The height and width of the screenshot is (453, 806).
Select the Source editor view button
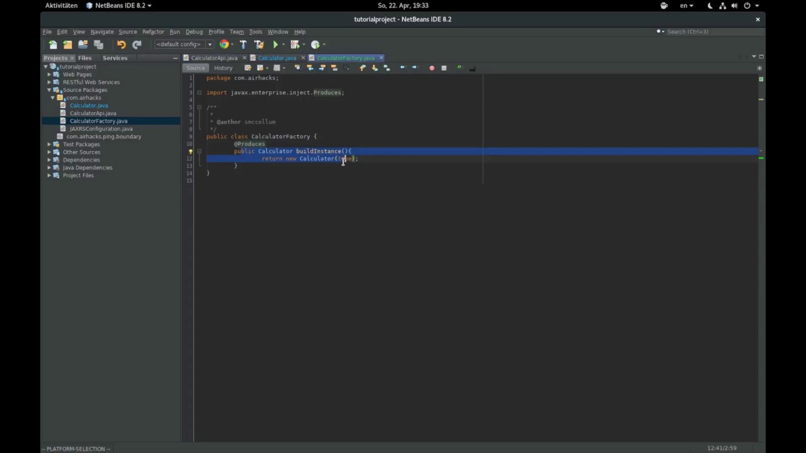[195, 68]
